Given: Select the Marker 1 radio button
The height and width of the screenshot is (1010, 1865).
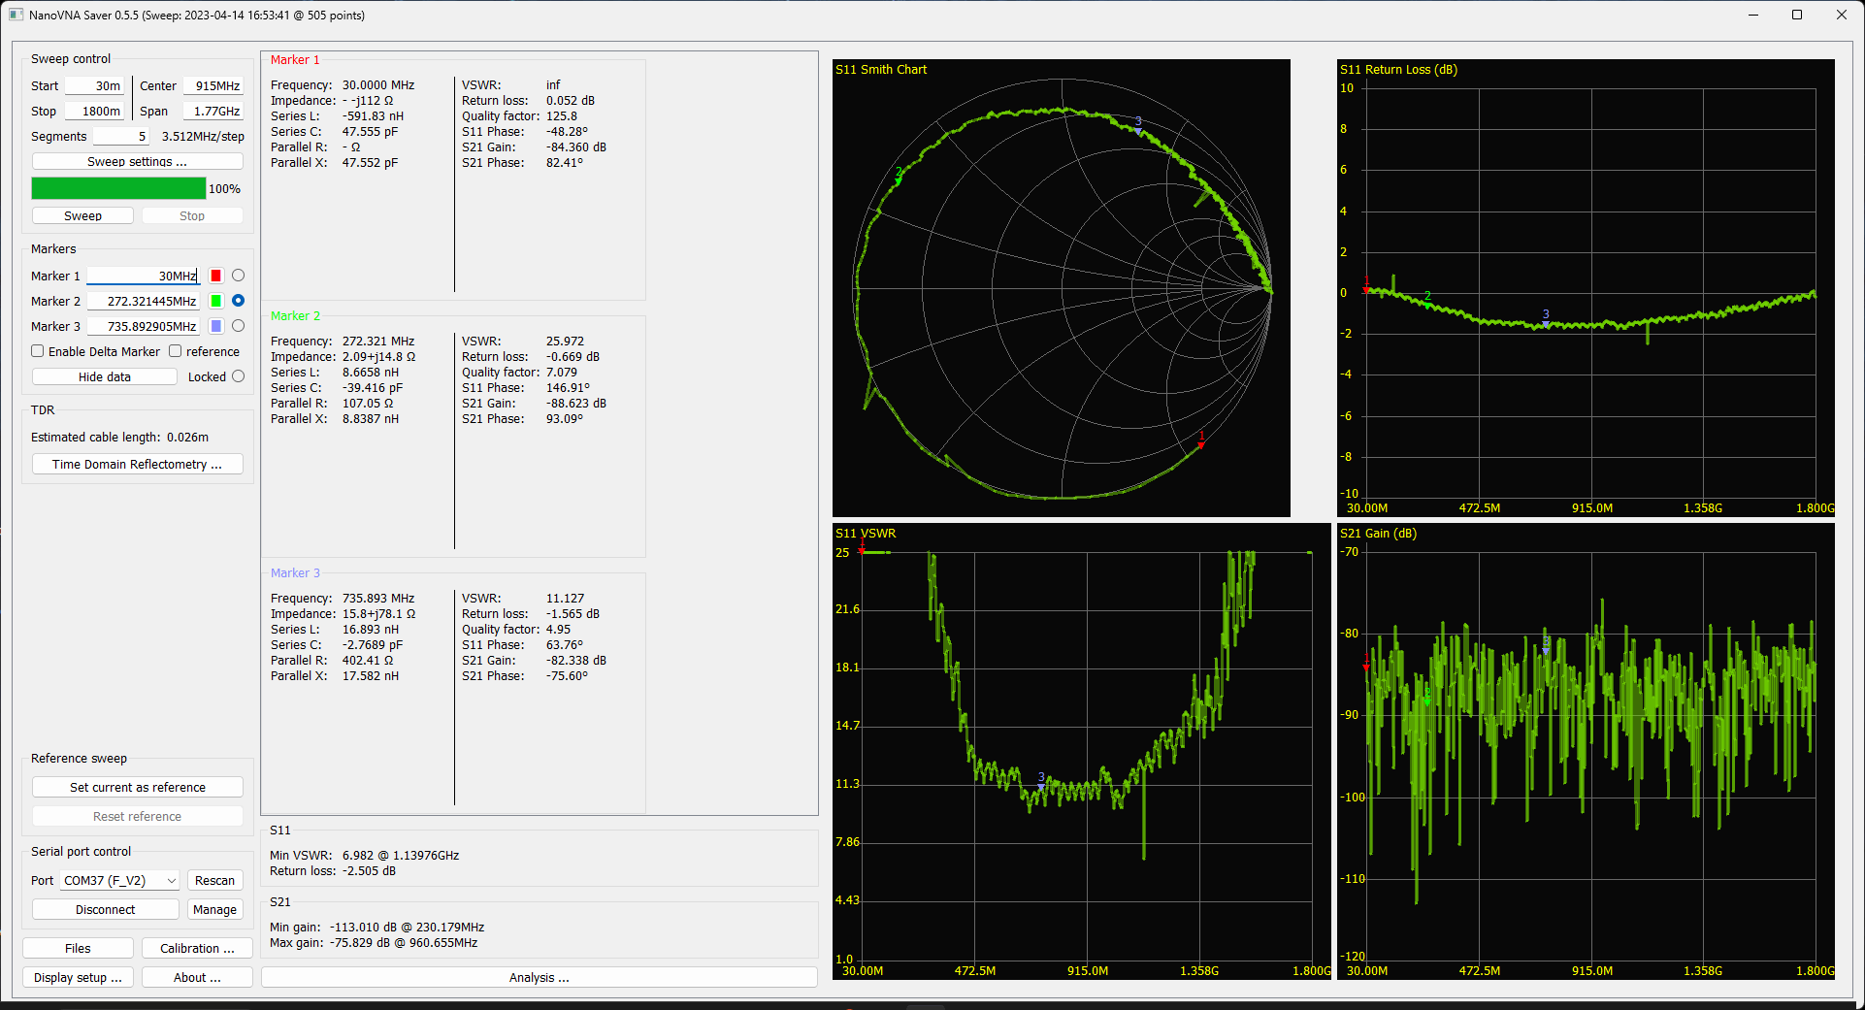Looking at the screenshot, I should click(x=238, y=276).
